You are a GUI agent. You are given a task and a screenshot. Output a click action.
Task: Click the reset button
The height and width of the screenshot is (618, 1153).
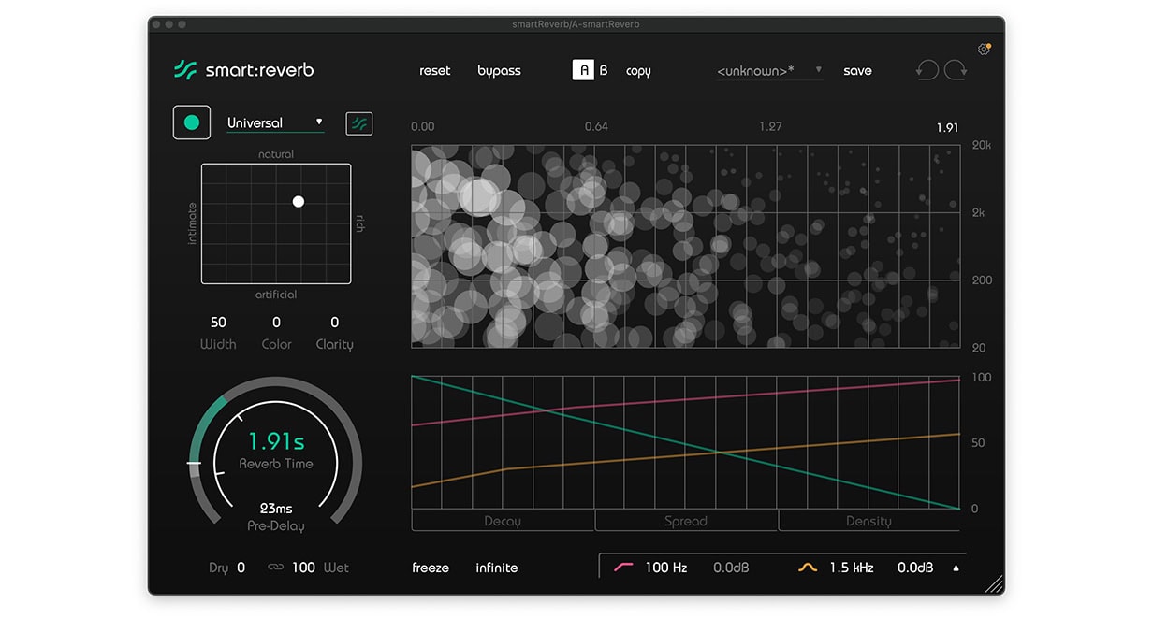[435, 70]
